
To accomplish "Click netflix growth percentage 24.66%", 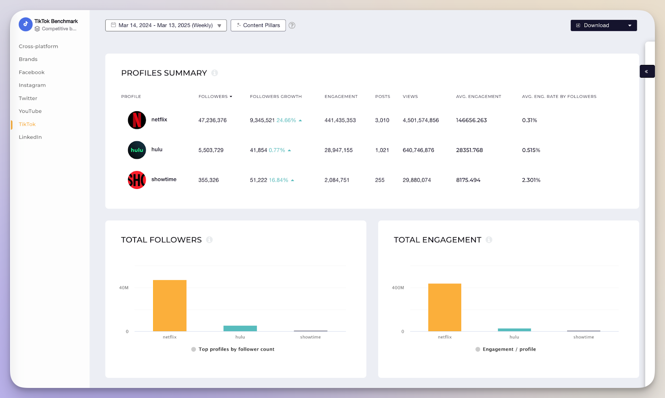I will tap(286, 120).
